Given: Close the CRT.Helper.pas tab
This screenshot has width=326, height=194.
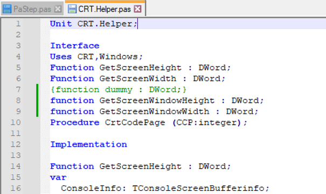Looking at the screenshot, I should point(137,9).
